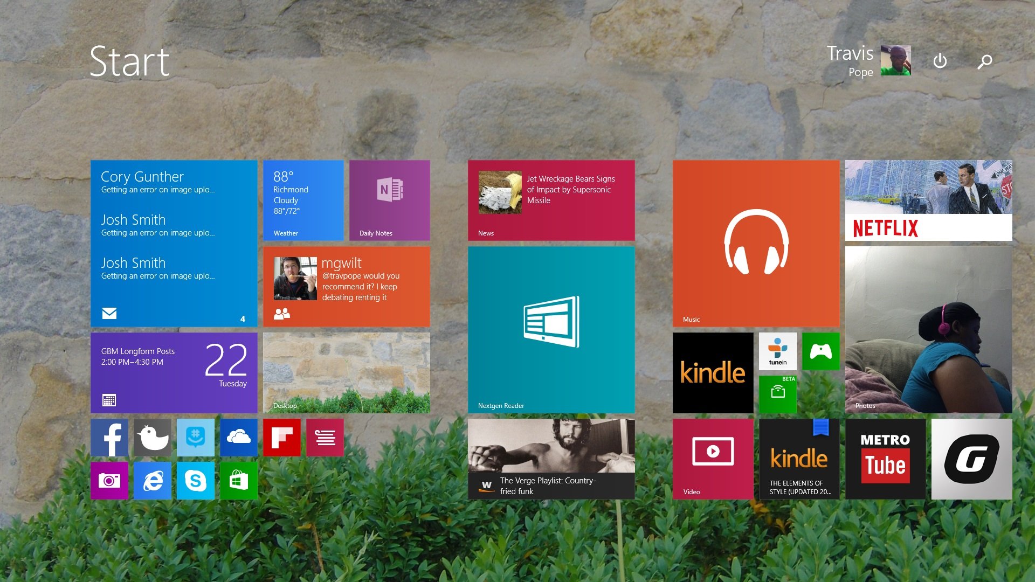Open the Desktop tile
This screenshot has width=1035, height=582.
pos(347,372)
